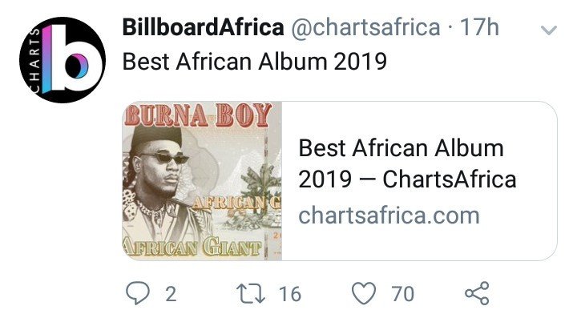Click the African Giant text on album art
Viewport: 577px width, 310px height.
point(192,247)
